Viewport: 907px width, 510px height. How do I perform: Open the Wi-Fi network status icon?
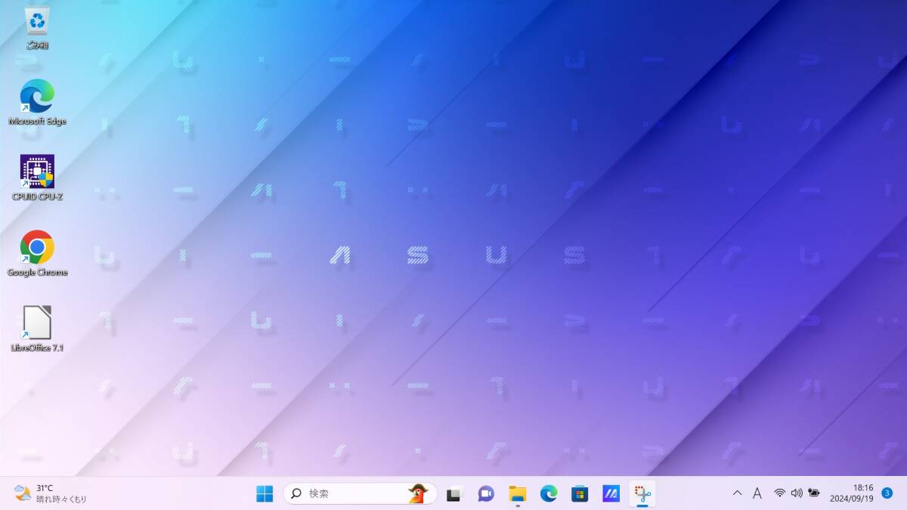[779, 493]
